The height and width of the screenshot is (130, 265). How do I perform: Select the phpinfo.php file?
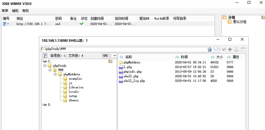click(133, 72)
